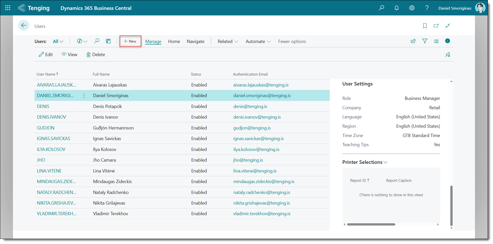The width and height of the screenshot is (493, 244).
Task: Click GTB Standard Time value
Action: click(x=421, y=136)
